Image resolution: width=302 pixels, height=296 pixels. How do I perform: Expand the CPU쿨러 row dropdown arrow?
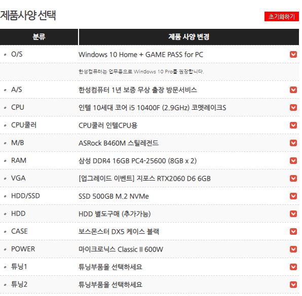(x=293, y=125)
